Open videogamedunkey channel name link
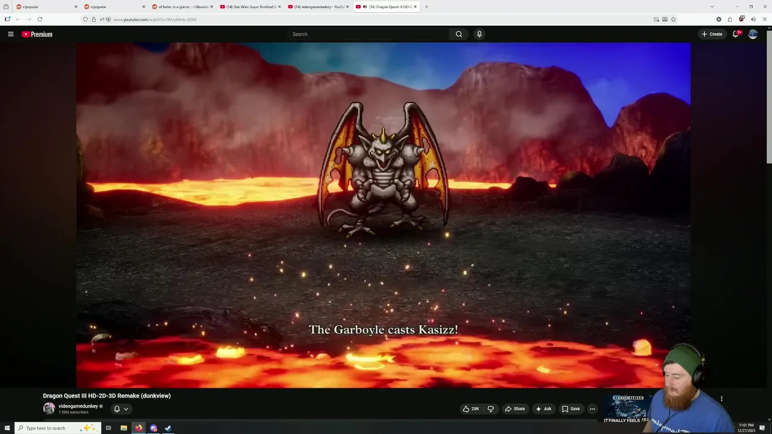 tap(78, 406)
